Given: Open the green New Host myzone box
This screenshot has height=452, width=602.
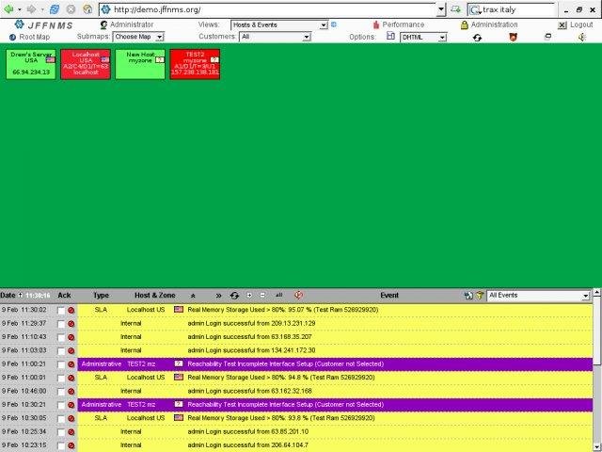Looking at the screenshot, I should pyautogui.click(x=140, y=64).
